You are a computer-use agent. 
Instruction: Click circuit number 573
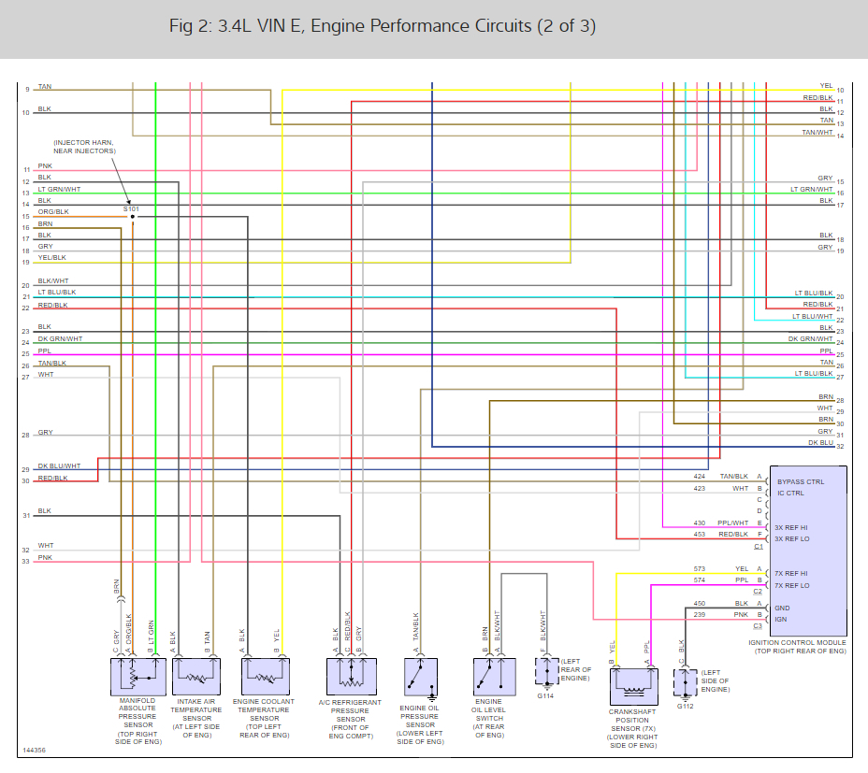click(699, 569)
